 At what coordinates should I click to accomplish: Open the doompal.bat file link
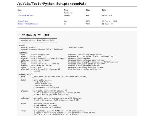click(x=23, y=21)
